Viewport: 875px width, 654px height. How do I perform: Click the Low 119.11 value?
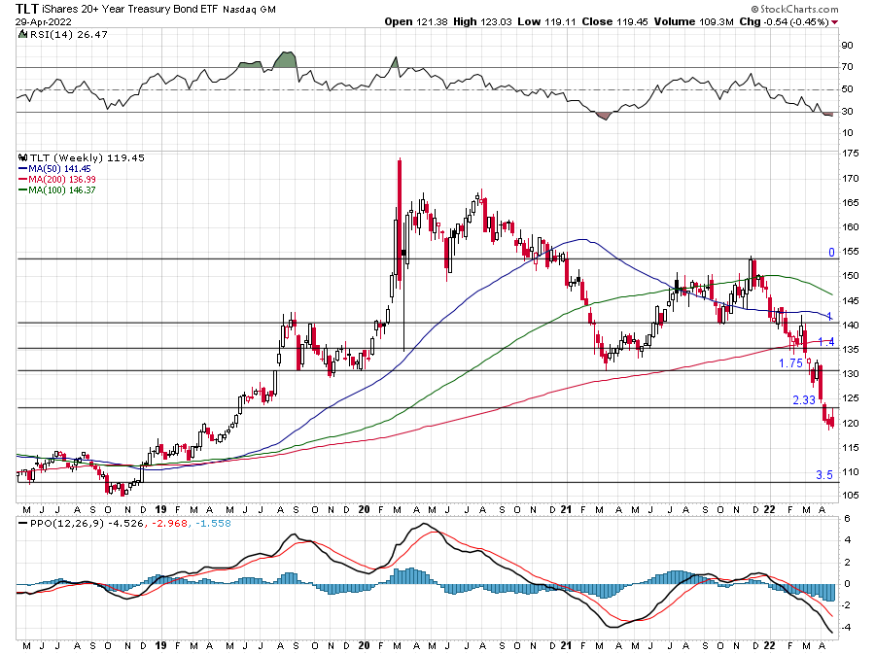click(x=546, y=21)
